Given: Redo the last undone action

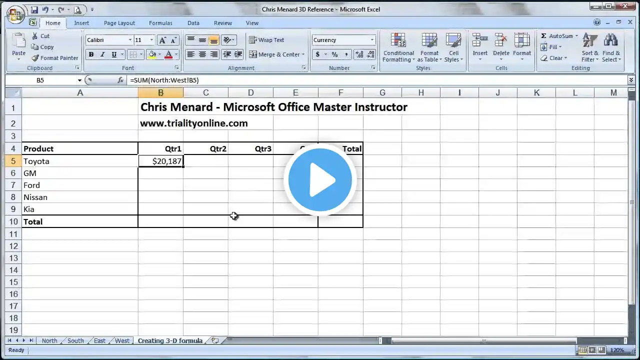Looking at the screenshot, I should [61, 9].
